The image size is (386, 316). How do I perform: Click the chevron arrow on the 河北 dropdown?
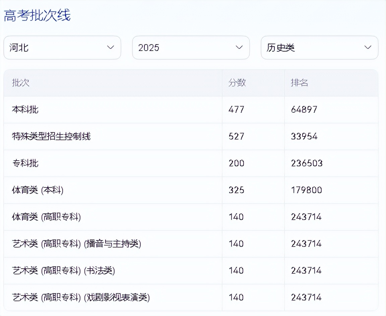pos(111,48)
